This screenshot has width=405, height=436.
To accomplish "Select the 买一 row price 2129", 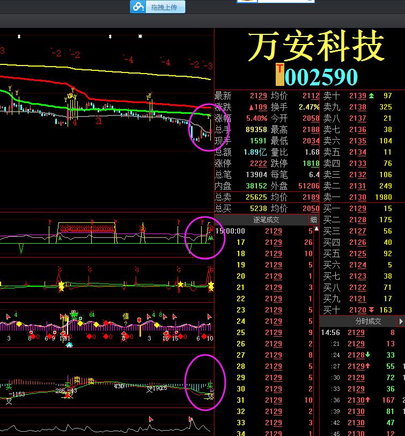I will [357, 208].
